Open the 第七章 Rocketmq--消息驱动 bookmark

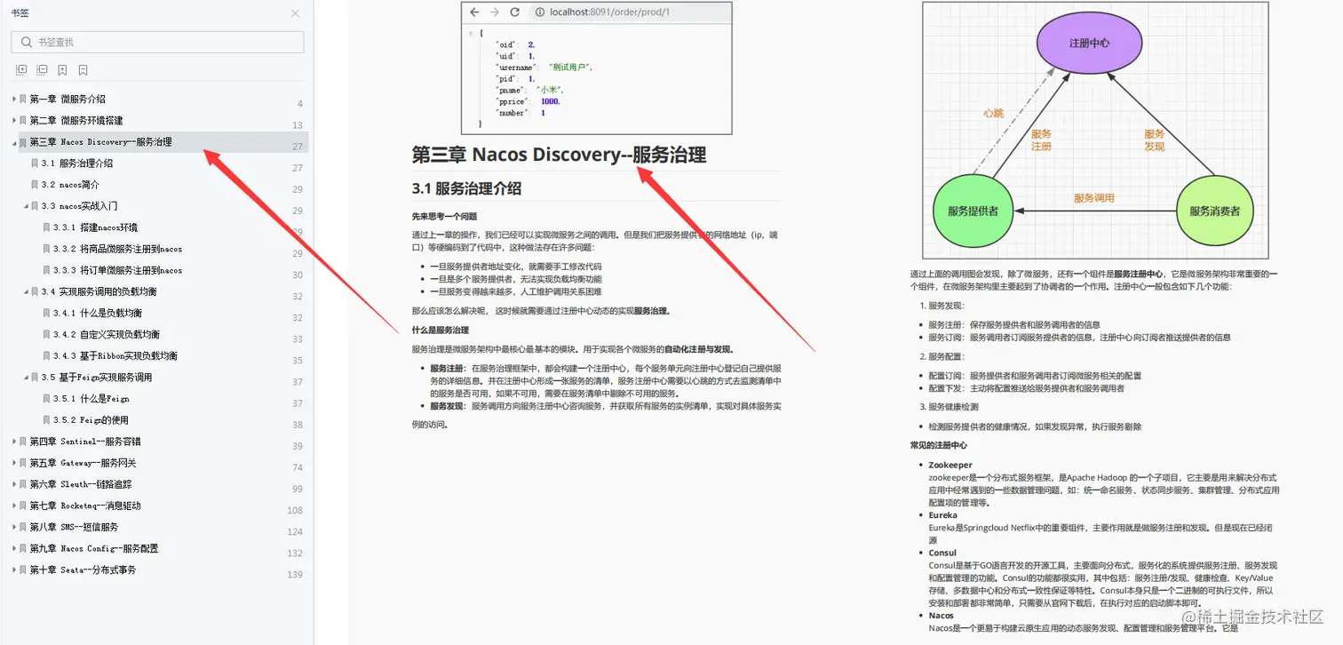click(x=84, y=505)
